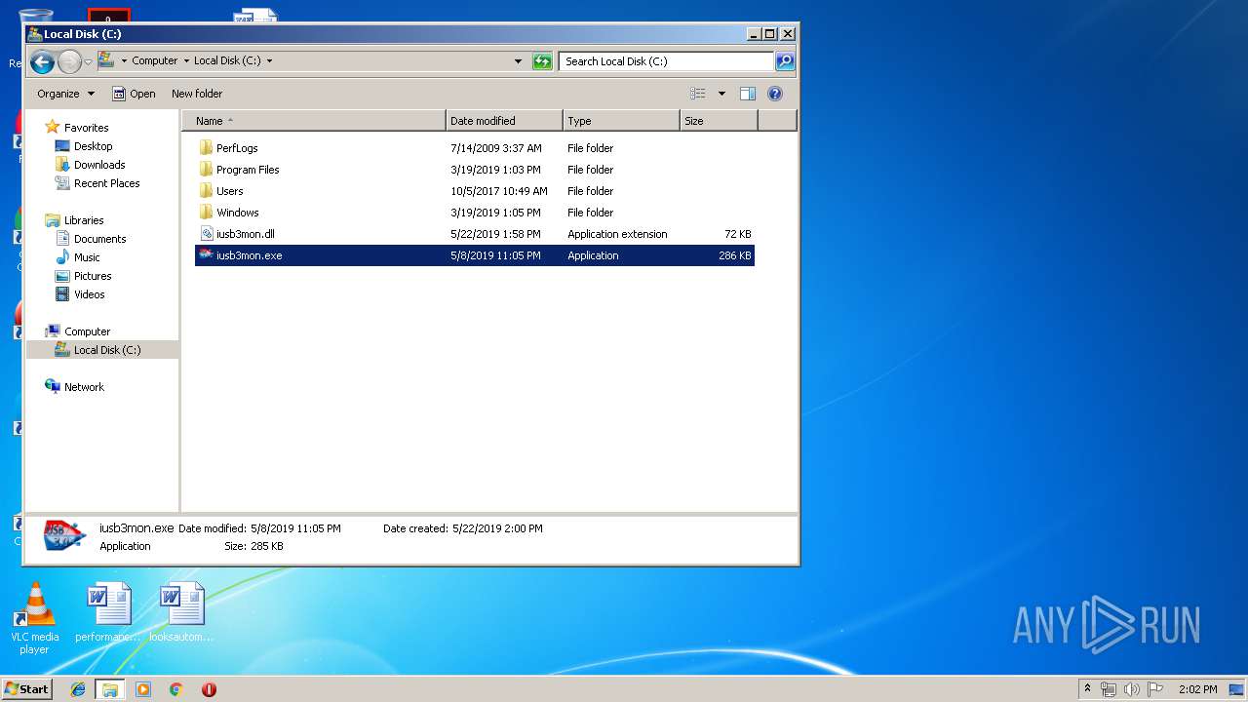This screenshot has height=702, width=1248.
Task: Open address bar history dropdown
Action: coord(518,61)
